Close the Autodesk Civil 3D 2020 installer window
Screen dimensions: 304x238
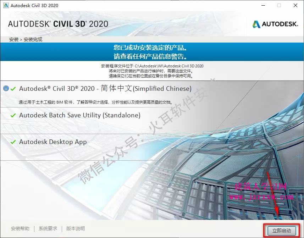coord(295,5)
